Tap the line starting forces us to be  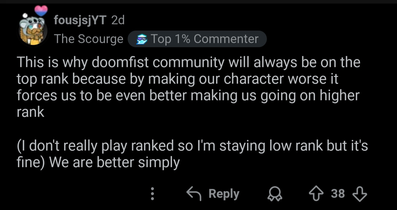[188, 96]
